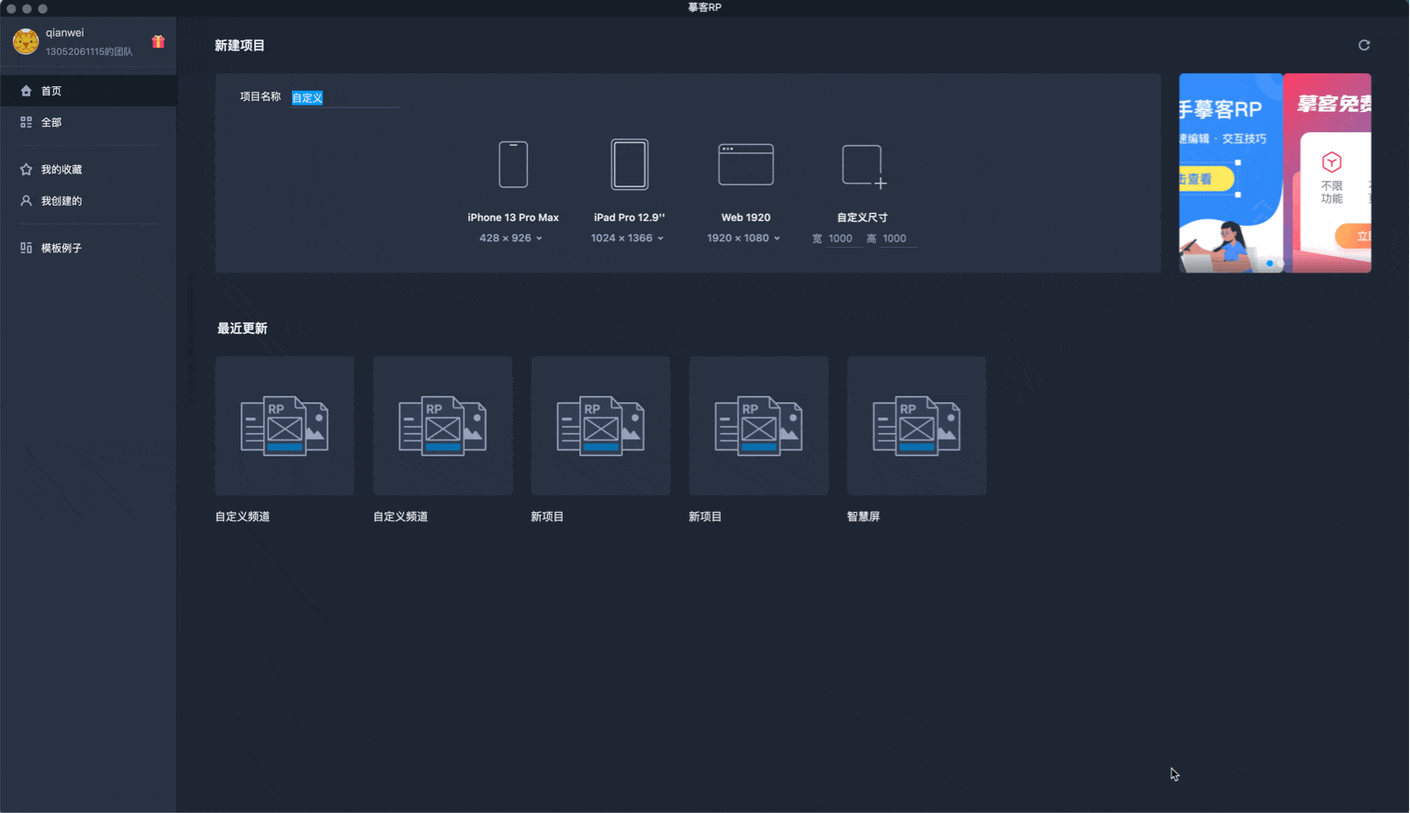Open the 智慧屏 project thumbnail
The width and height of the screenshot is (1410, 813).
coord(916,426)
